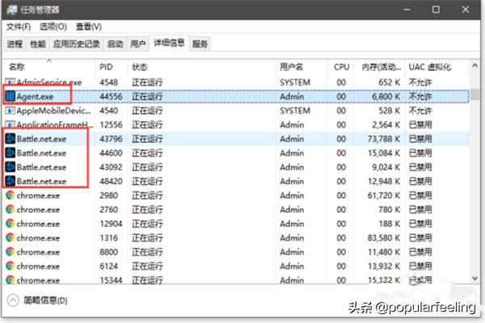Click memory value 61,720 K
The height and width of the screenshot is (323, 485).
click(x=384, y=195)
